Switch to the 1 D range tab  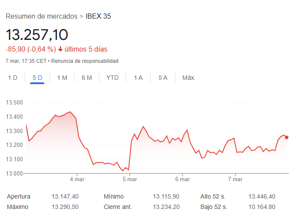(13, 78)
